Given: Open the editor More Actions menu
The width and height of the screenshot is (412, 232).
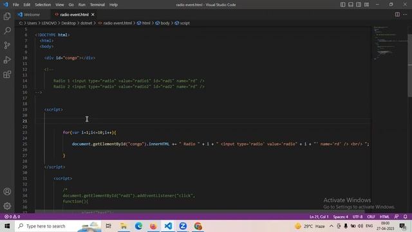Looking at the screenshot, I should click(405, 14).
